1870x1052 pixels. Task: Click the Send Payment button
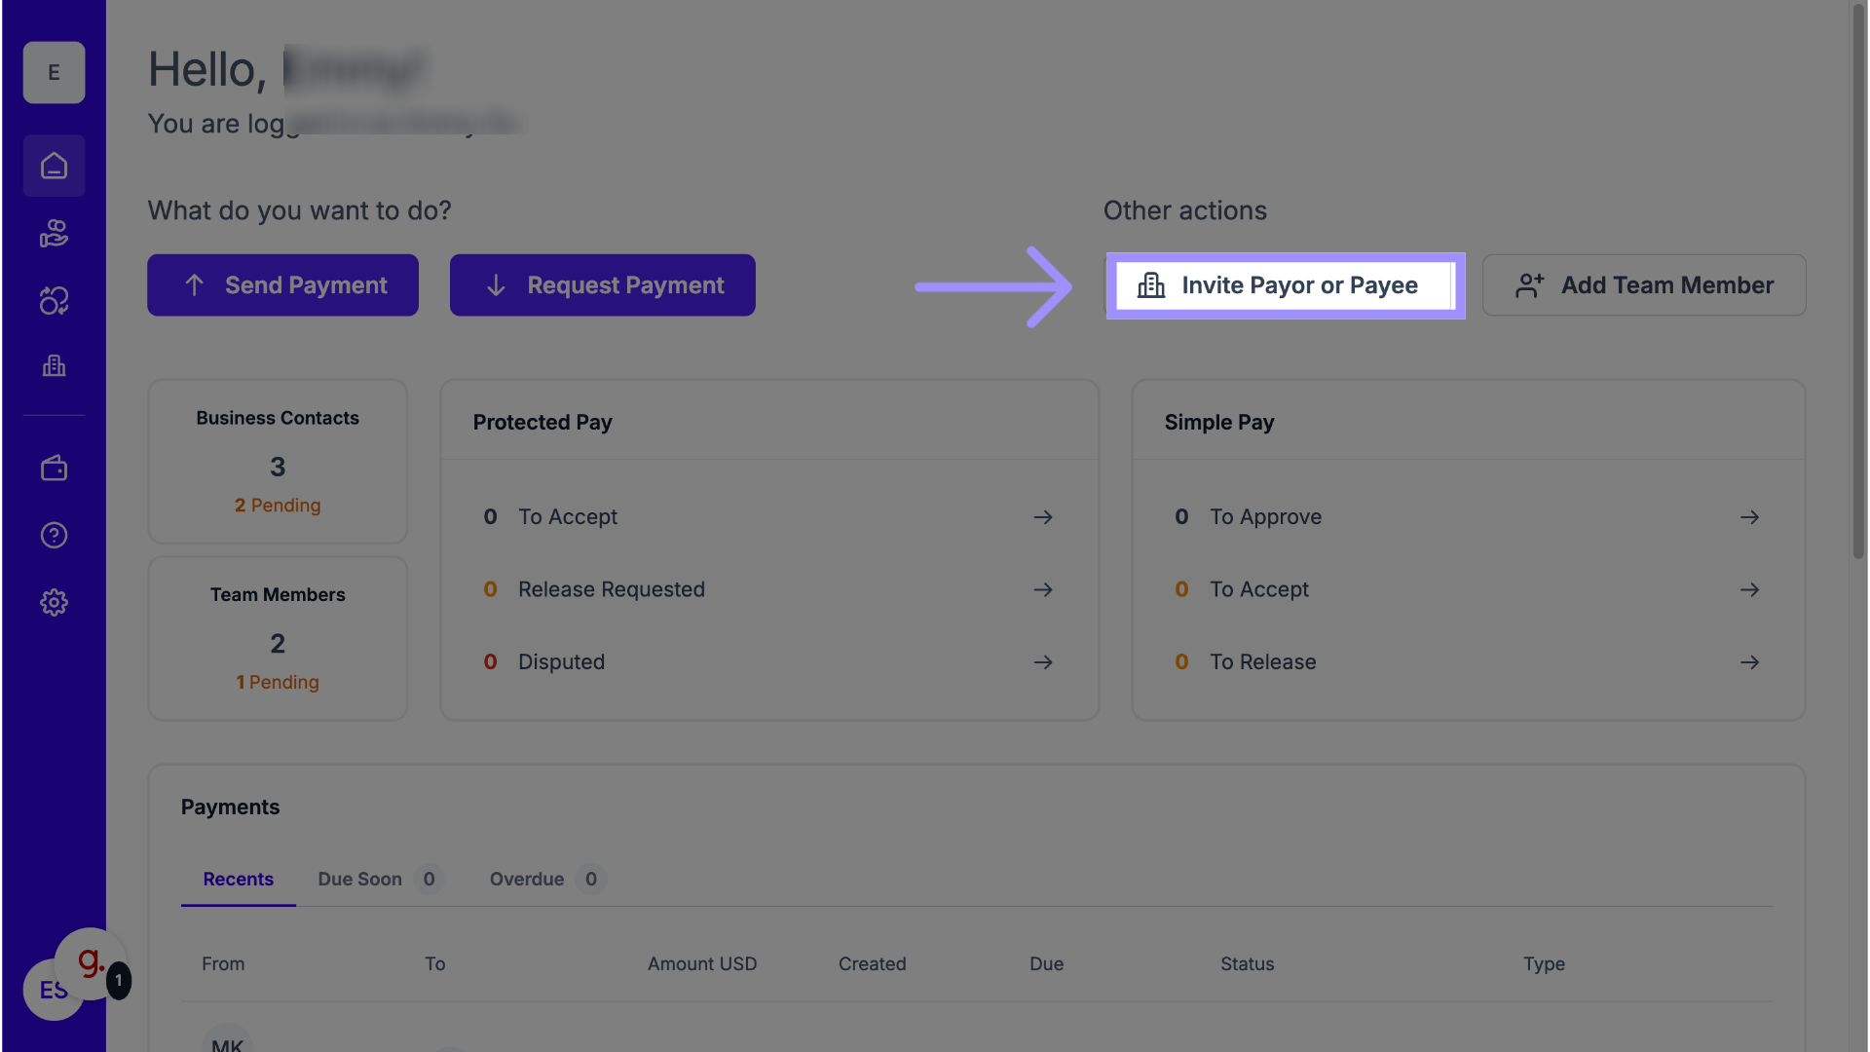click(x=282, y=285)
